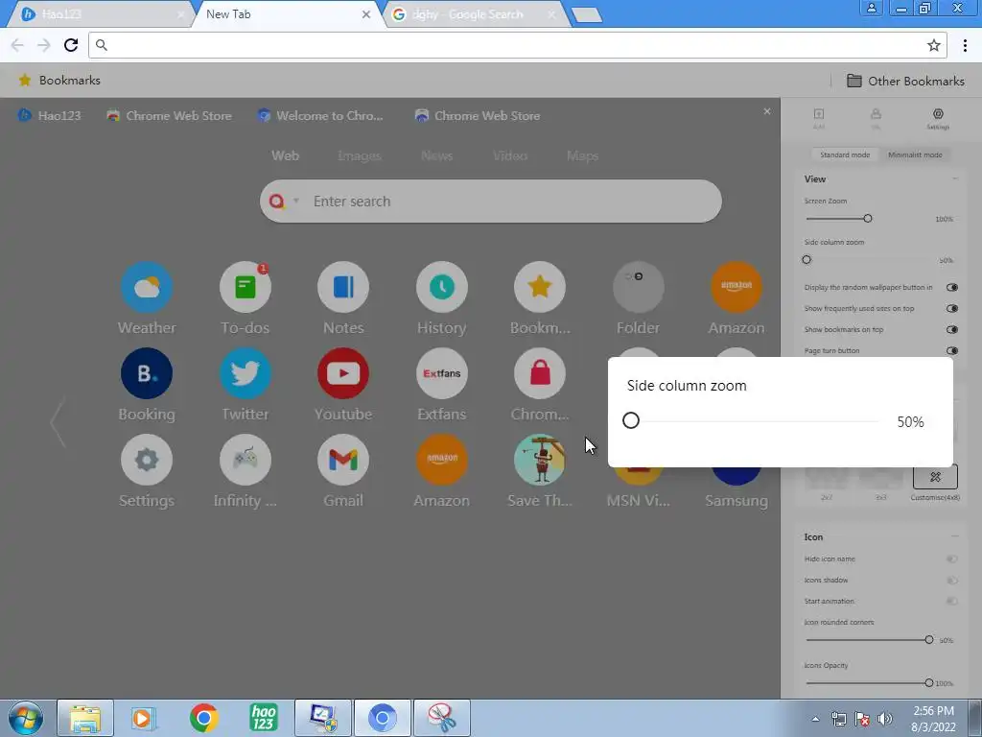Launch hao123 from the taskbar
Screen dimensions: 982x737
click(x=264, y=718)
